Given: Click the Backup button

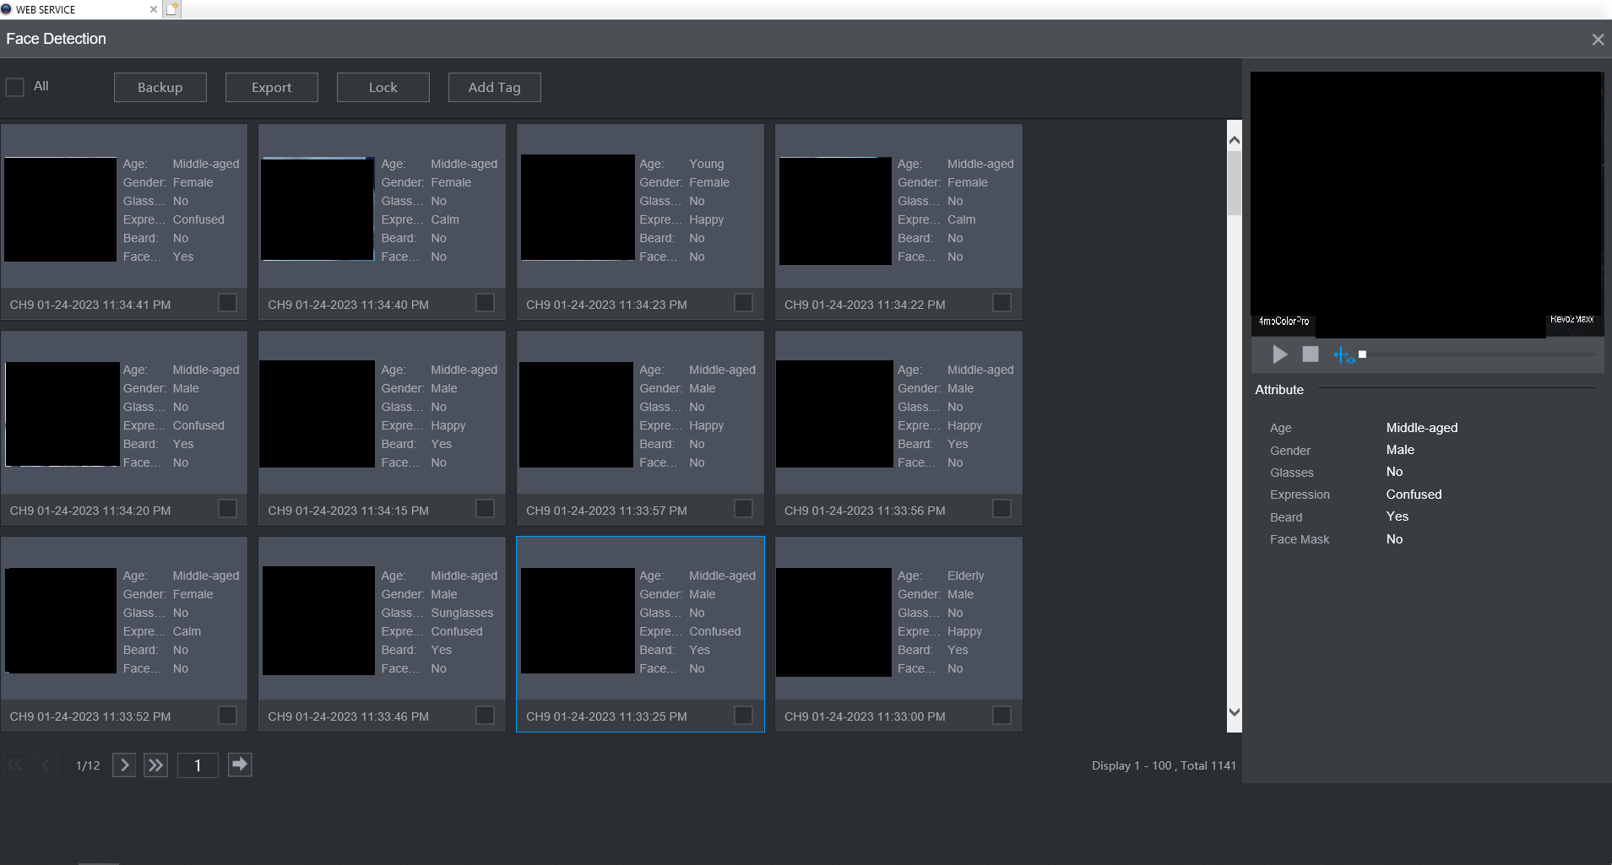Looking at the screenshot, I should tap(160, 87).
